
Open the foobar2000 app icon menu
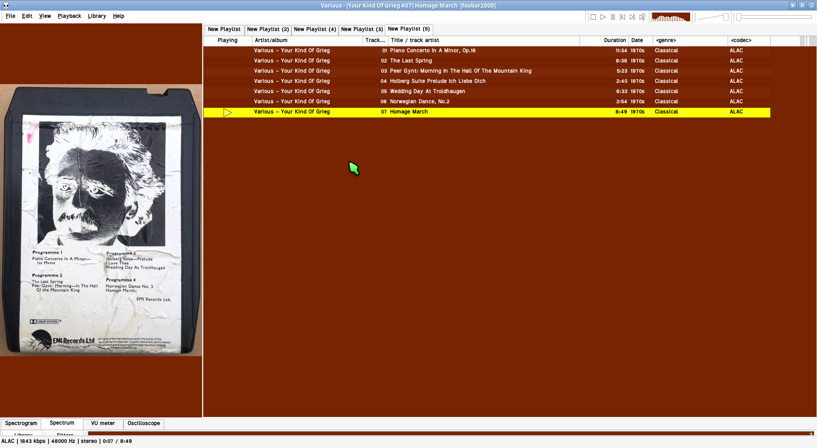(x=6, y=6)
